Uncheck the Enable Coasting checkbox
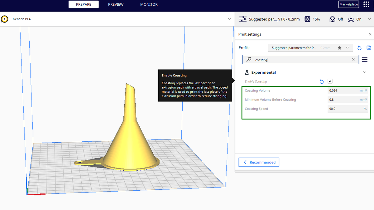The image size is (374, 210). click(330, 81)
